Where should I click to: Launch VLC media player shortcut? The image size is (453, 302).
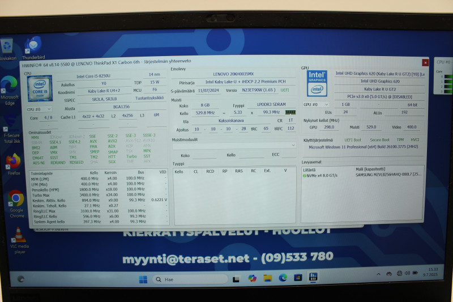pyautogui.click(x=19, y=241)
